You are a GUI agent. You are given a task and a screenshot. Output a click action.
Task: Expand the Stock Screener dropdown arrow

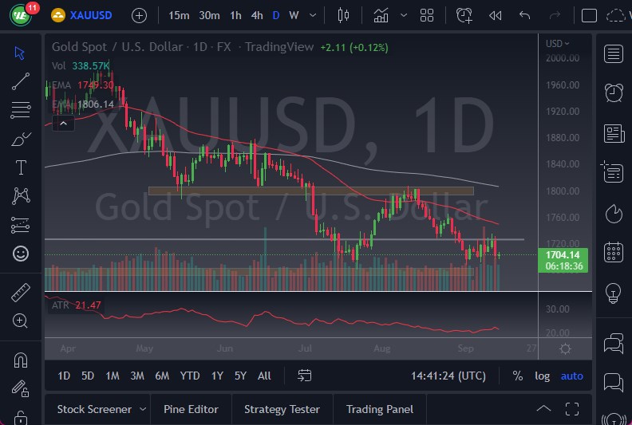click(143, 409)
